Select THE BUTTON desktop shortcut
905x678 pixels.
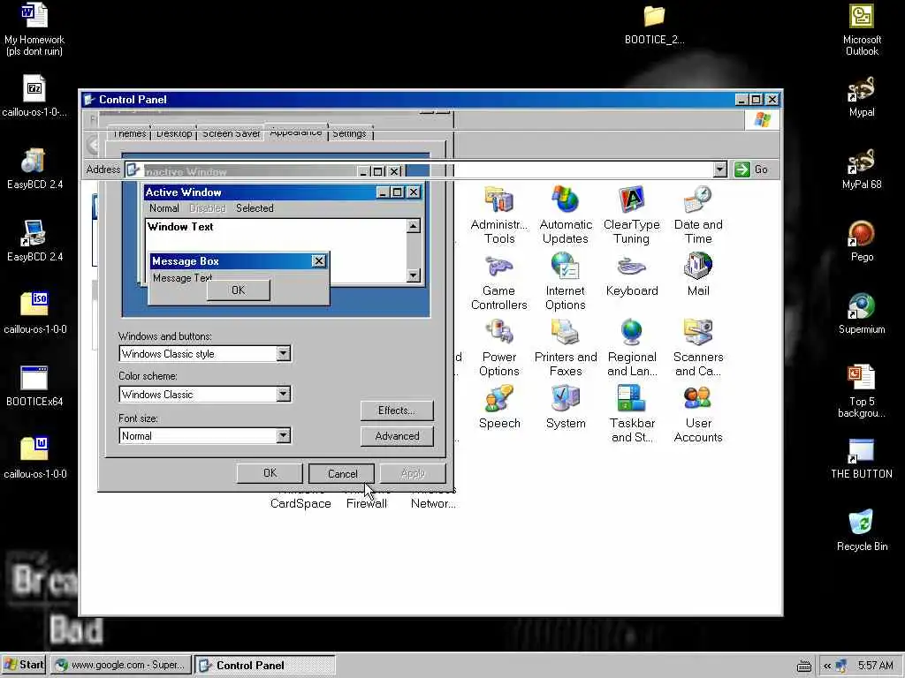(861, 458)
